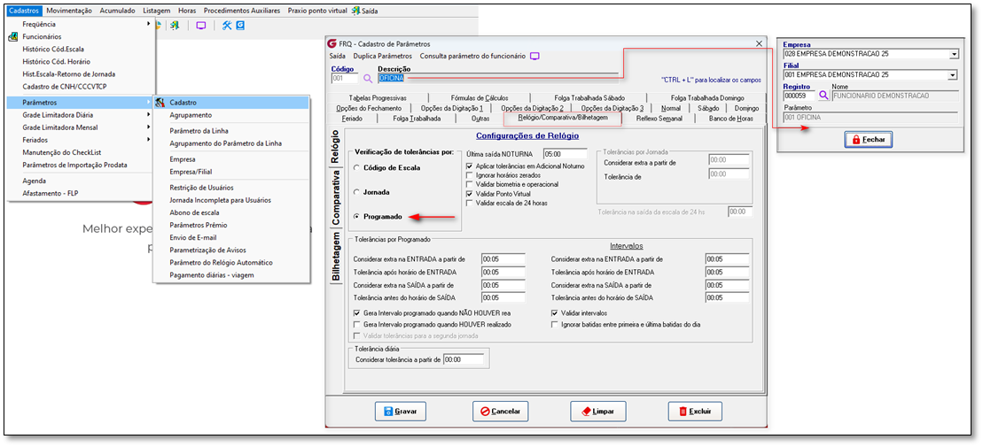Select the Programado radio option
Screen dimensions: 983x447
(356, 217)
